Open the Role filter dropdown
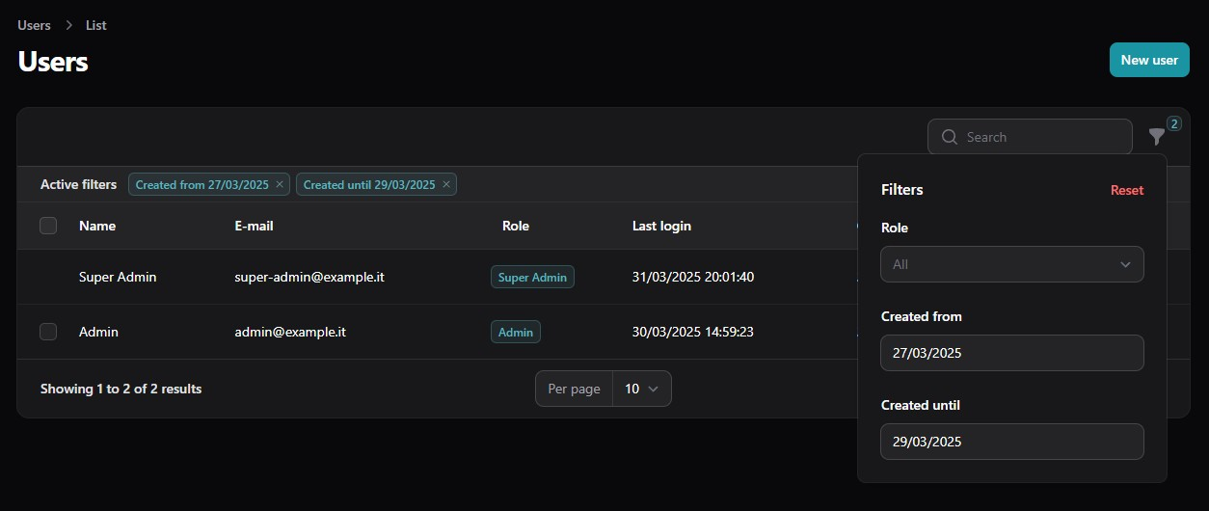The width and height of the screenshot is (1209, 511). [x=1011, y=264]
